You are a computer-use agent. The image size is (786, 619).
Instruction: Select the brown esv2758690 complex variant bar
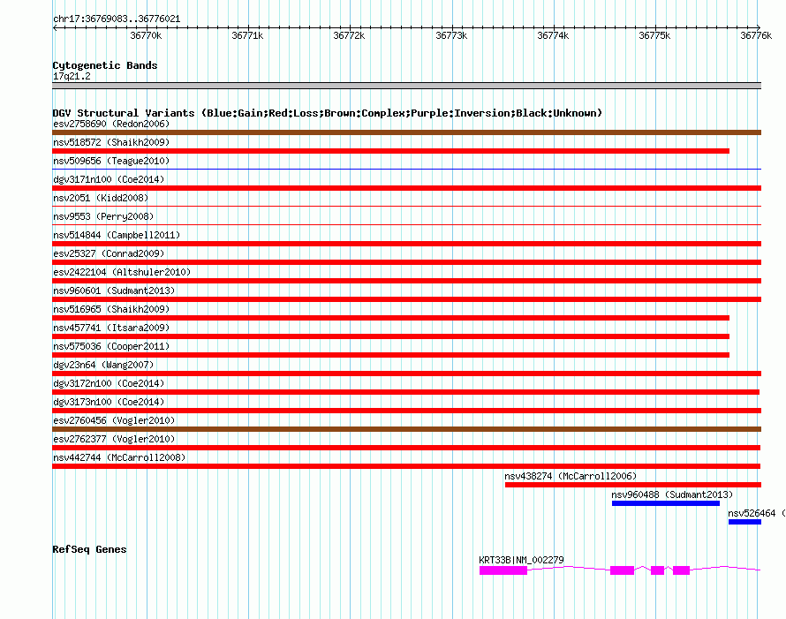(x=406, y=132)
